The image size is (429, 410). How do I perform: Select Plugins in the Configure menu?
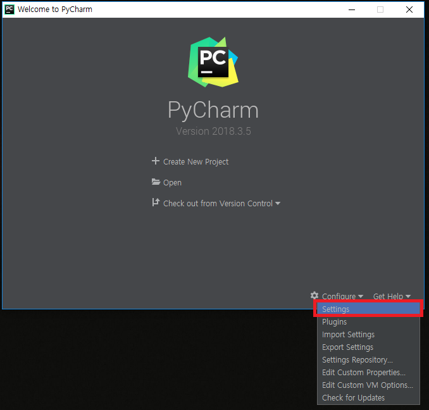(368, 321)
